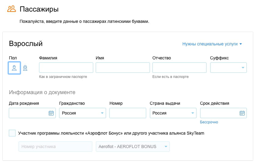Viewport: 255px width, 166px height.
Task: Expand the Суффикс dropdown
Action: pyautogui.click(x=228, y=68)
